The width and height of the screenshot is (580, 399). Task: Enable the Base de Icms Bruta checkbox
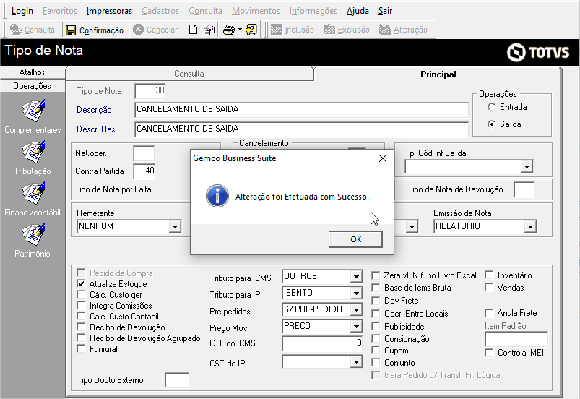point(376,288)
